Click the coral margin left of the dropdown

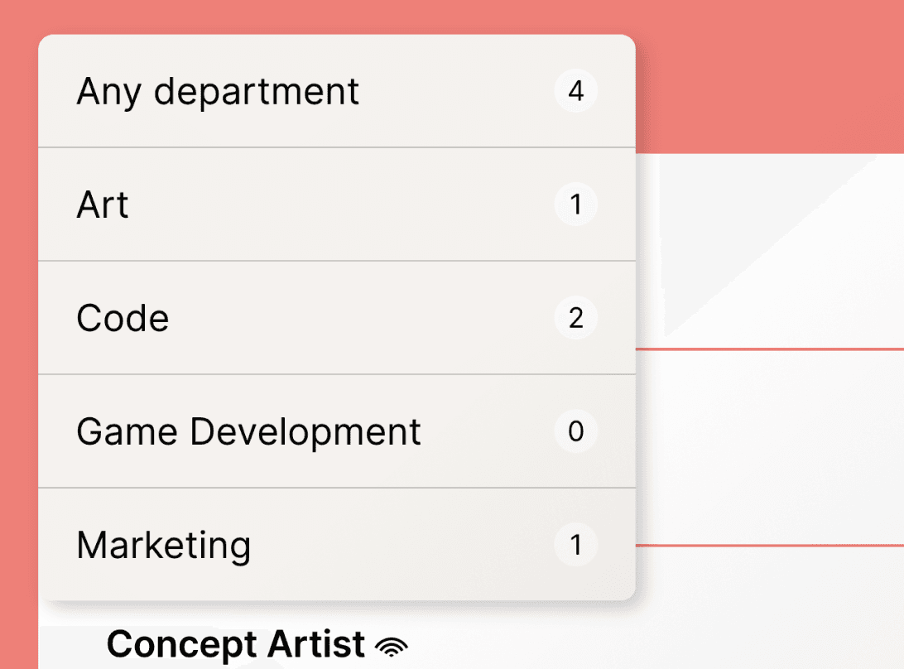click(x=18, y=331)
